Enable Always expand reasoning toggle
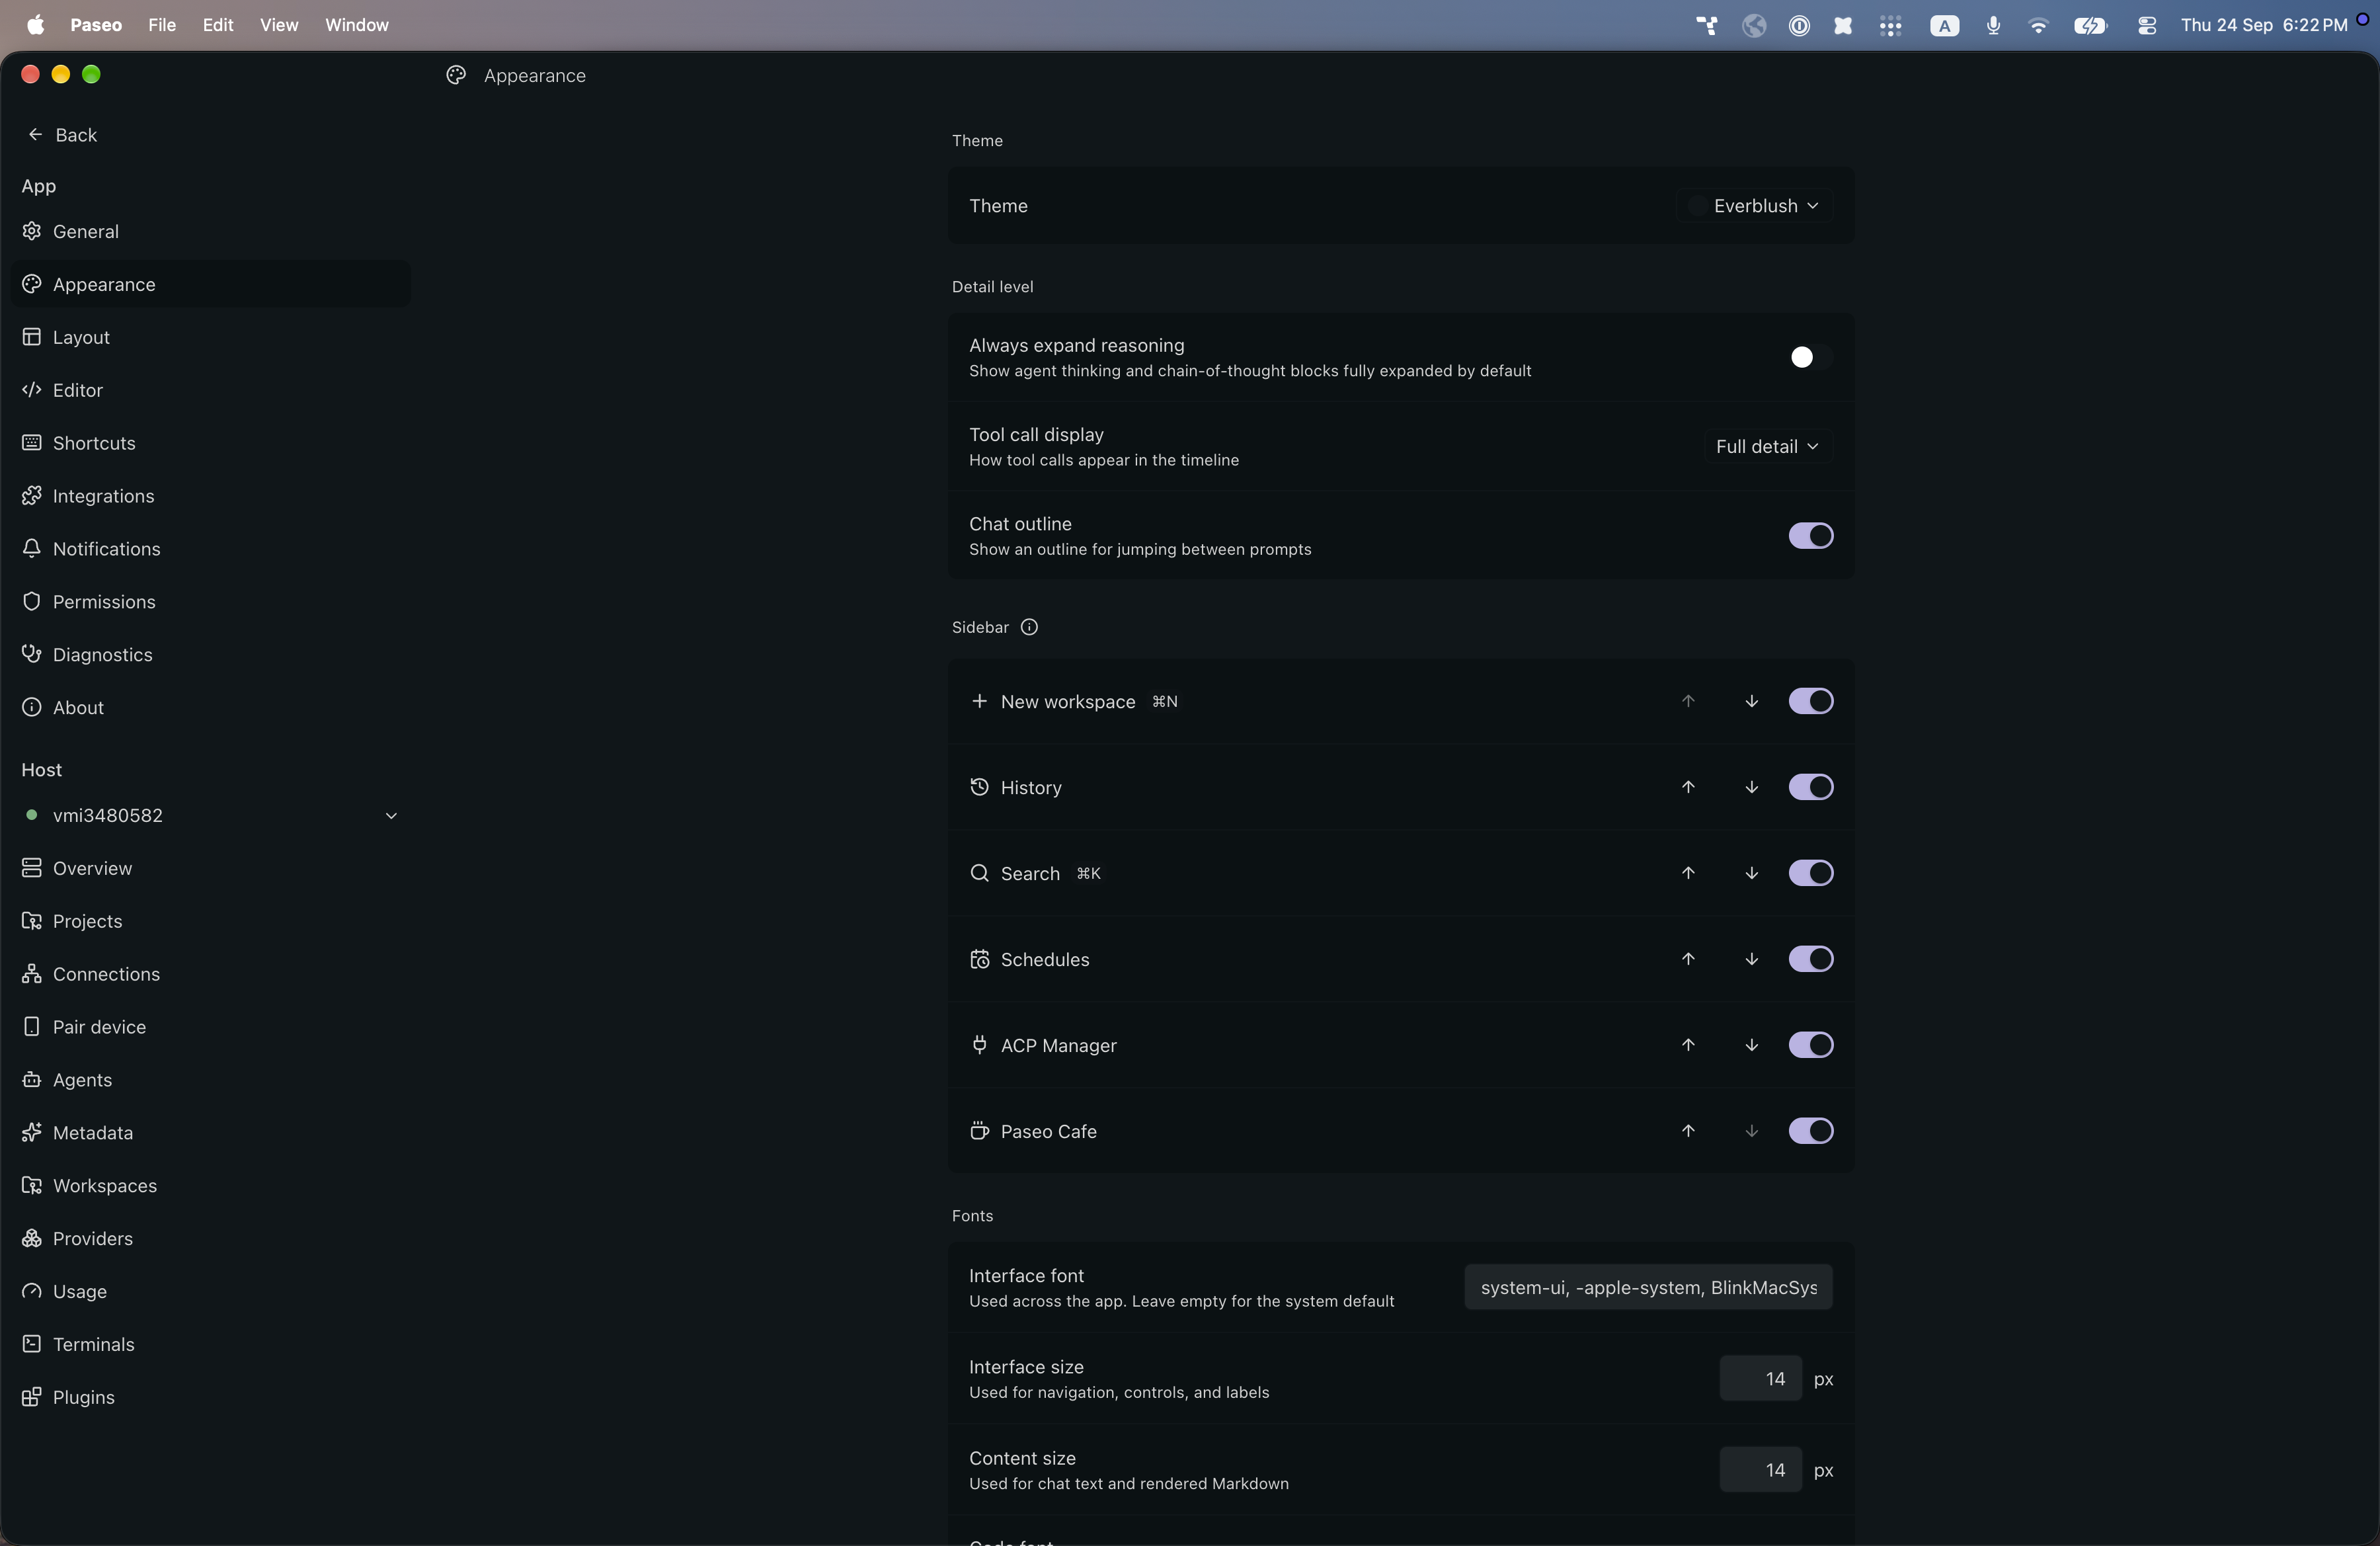This screenshot has width=2380, height=1546. point(1810,357)
